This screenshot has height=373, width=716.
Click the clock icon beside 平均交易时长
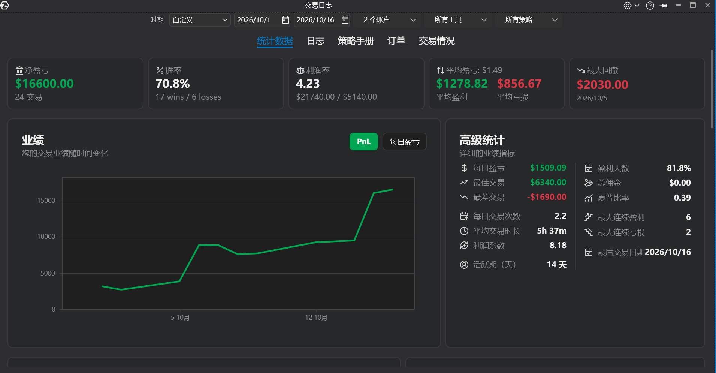[464, 231]
